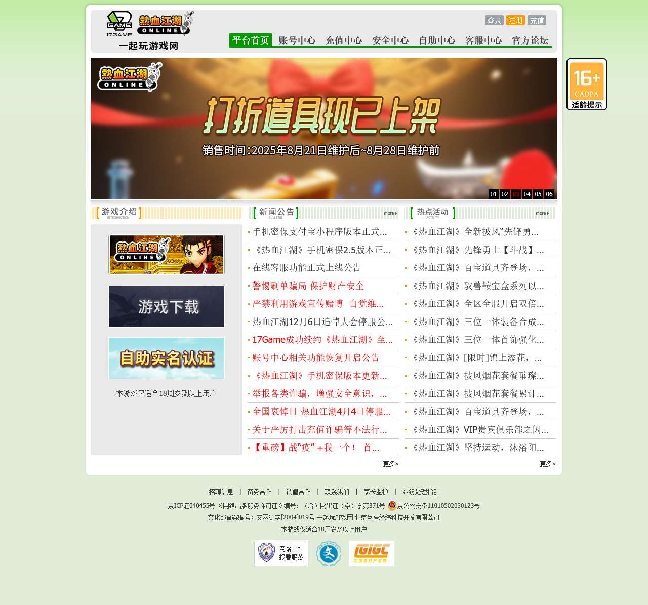Click the 注册 registration button
The width and height of the screenshot is (648, 605).
515,21
